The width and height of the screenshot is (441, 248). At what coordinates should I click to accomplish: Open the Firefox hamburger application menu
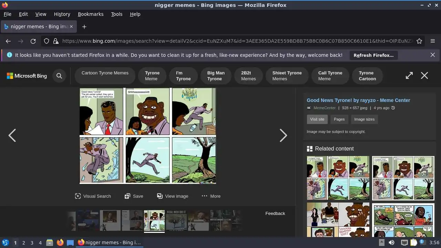433,41
